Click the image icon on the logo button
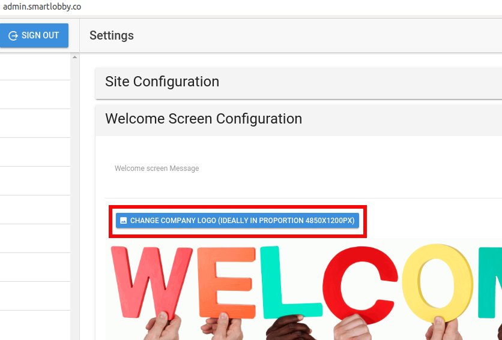The width and height of the screenshot is (502, 340). pyautogui.click(x=123, y=221)
